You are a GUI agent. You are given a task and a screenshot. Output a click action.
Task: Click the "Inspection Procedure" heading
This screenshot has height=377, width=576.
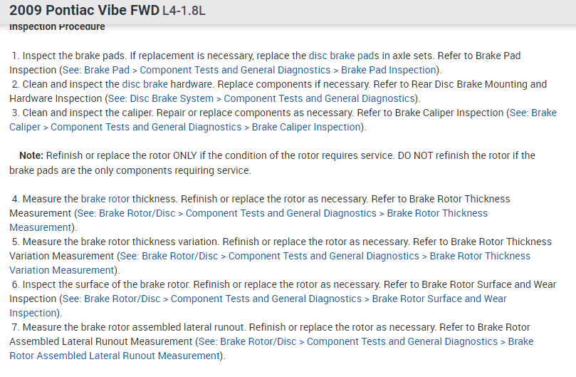pyautogui.click(x=57, y=27)
